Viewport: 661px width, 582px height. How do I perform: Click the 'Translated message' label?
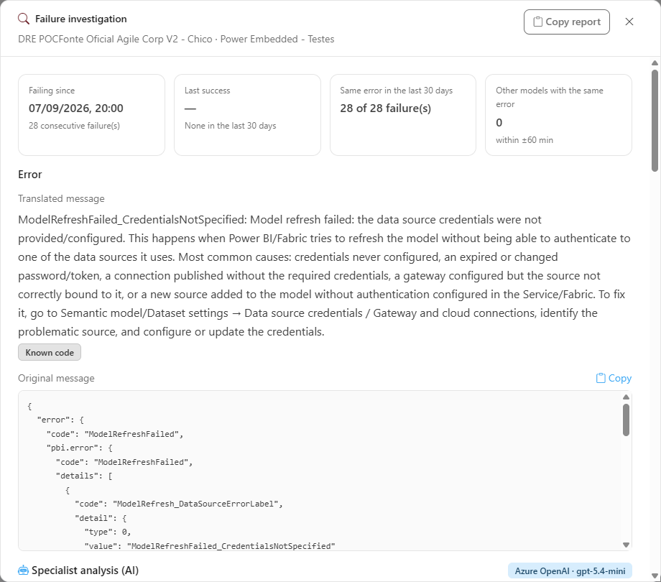pyautogui.click(x=61, y=198)
